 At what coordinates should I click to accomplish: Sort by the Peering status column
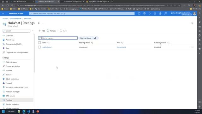point(86,43)
